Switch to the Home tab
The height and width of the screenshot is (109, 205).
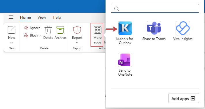25,17
